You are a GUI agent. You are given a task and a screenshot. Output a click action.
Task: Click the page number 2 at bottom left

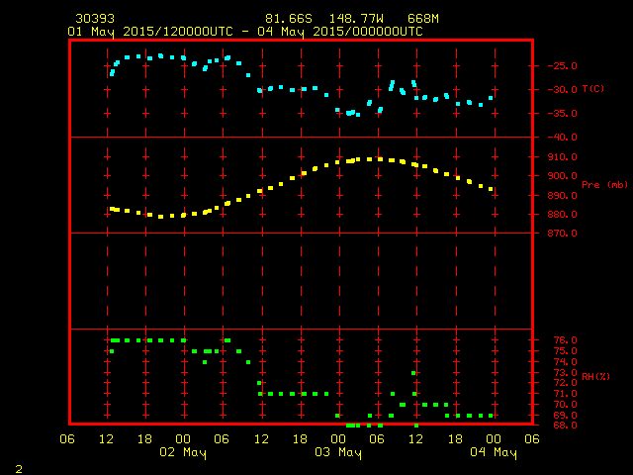pyautogui.click(x=19, y=469)
